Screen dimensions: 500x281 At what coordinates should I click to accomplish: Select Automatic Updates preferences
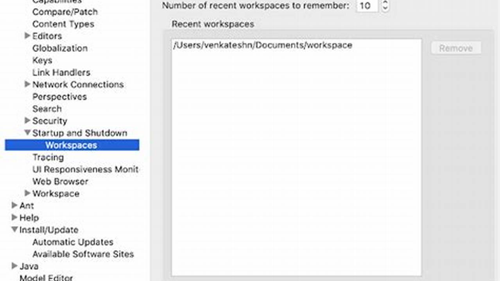(73, 242)
